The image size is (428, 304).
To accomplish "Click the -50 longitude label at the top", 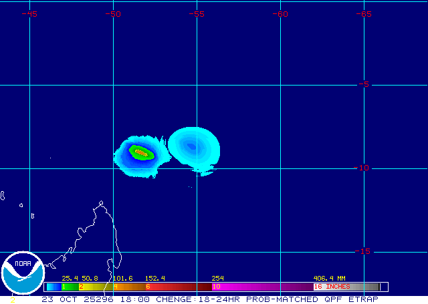I will click(x=113, y=13).
